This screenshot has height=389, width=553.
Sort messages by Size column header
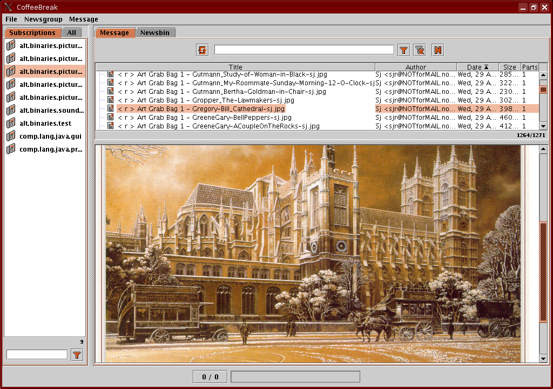click(510, 67)
